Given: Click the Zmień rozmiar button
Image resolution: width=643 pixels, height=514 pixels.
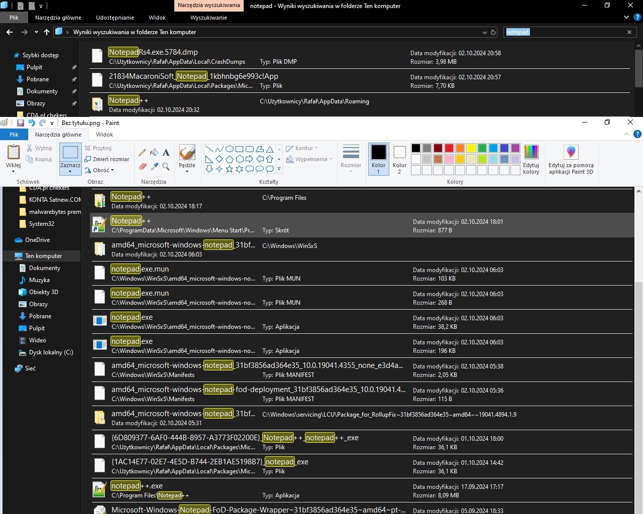Looking at the screenshot, I should click(x=107, y=159).
